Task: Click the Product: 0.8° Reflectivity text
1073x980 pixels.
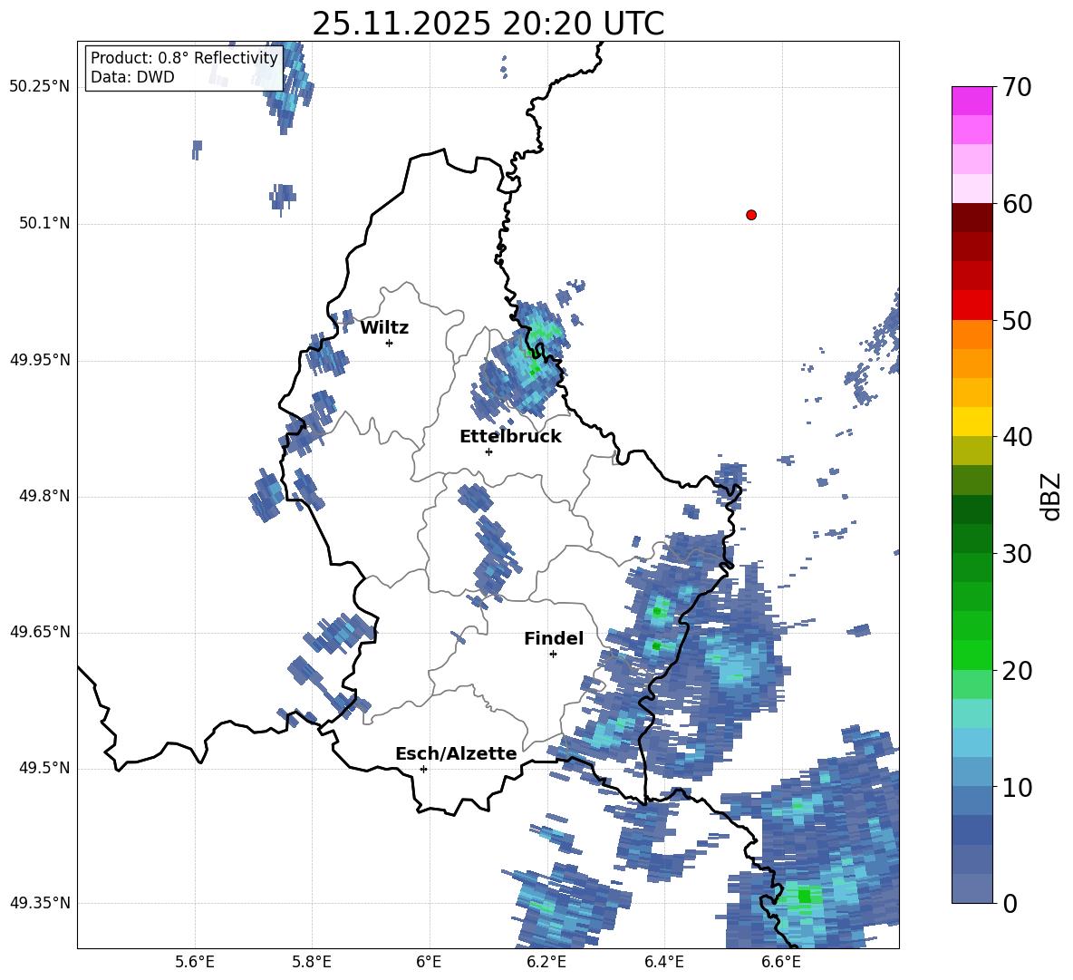Action: (x=184, y=58)
